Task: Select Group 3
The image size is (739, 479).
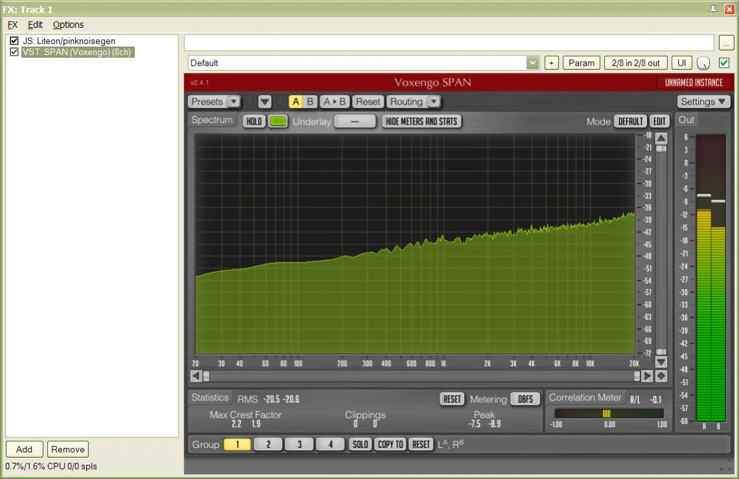Action: click(299, 445)
